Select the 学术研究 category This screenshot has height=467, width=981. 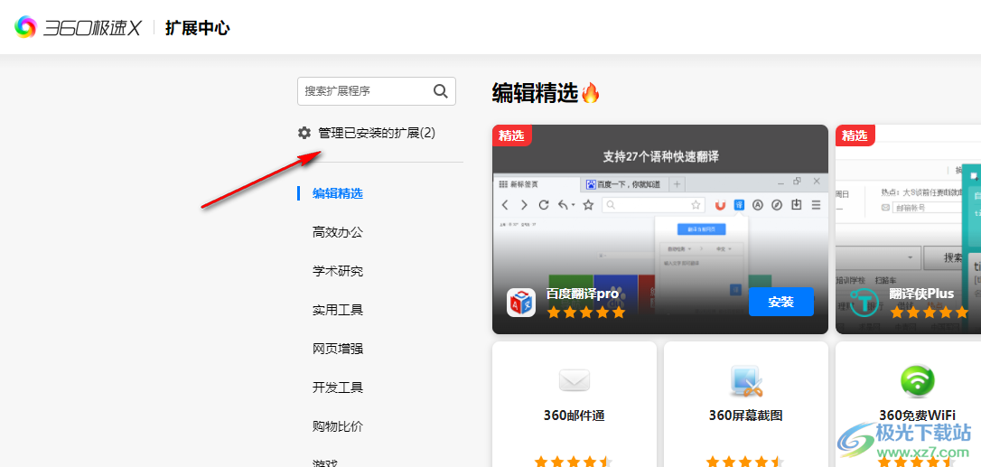point(338,271)
